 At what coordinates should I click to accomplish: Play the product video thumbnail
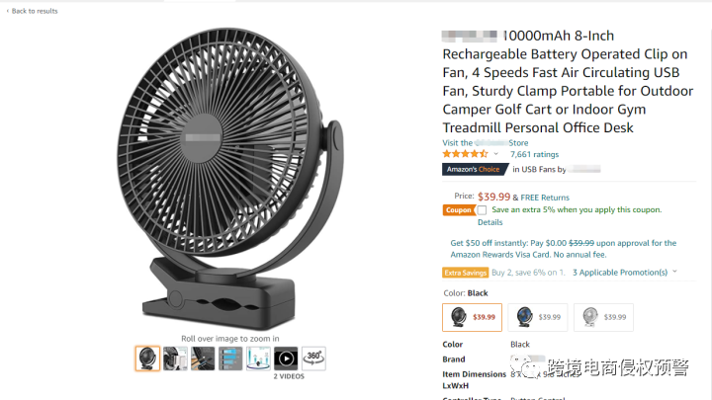coord(286,359)
